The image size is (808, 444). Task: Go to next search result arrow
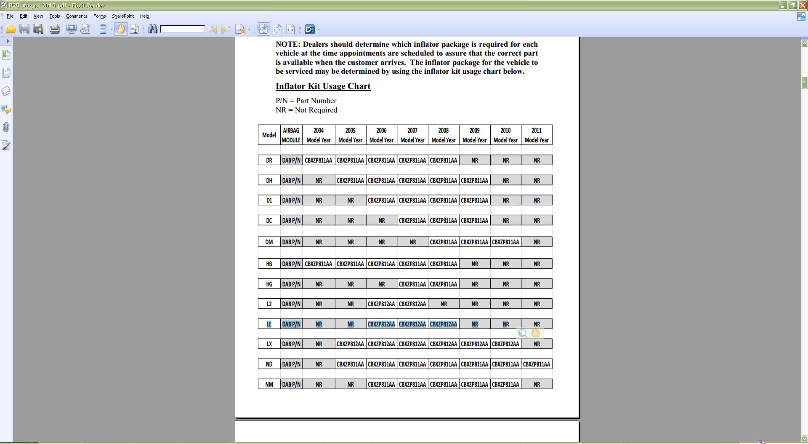226,29
